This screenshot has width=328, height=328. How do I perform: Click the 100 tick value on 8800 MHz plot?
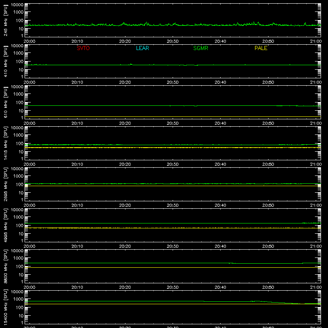(x=20, y=266)
